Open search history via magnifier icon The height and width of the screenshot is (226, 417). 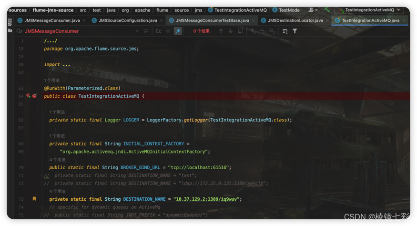tap(19, 31)
